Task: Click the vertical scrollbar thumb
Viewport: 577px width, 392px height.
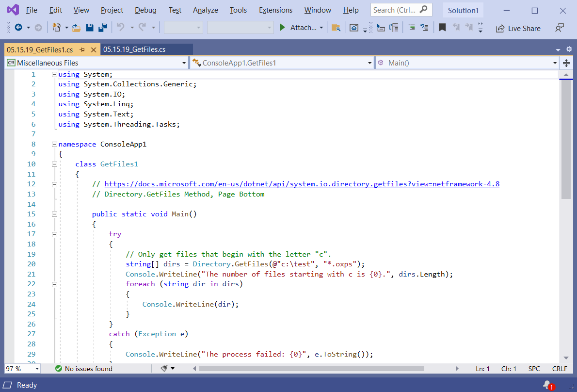Action: point(566,140)
